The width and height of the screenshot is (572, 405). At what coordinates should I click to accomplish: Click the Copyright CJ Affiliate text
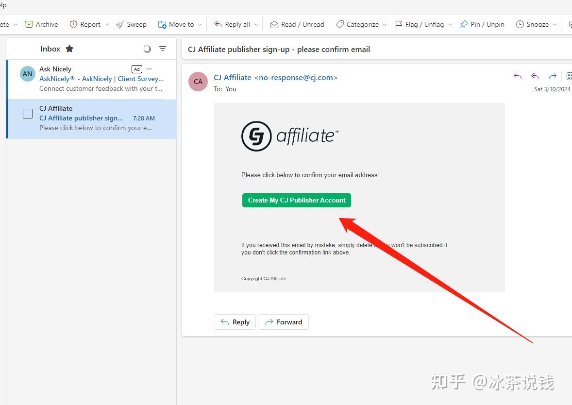(264, 278)
